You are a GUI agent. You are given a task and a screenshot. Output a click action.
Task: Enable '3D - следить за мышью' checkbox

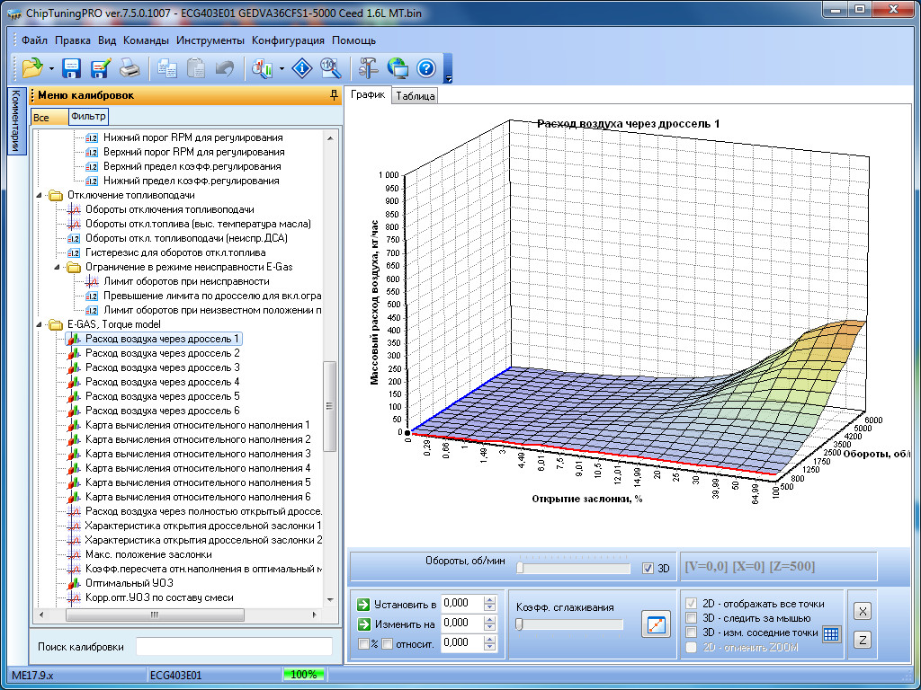coord(691,618)
